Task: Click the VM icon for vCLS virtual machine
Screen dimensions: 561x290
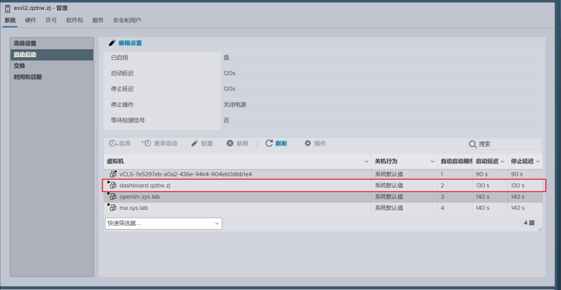Action: click(x=113, y=174)
